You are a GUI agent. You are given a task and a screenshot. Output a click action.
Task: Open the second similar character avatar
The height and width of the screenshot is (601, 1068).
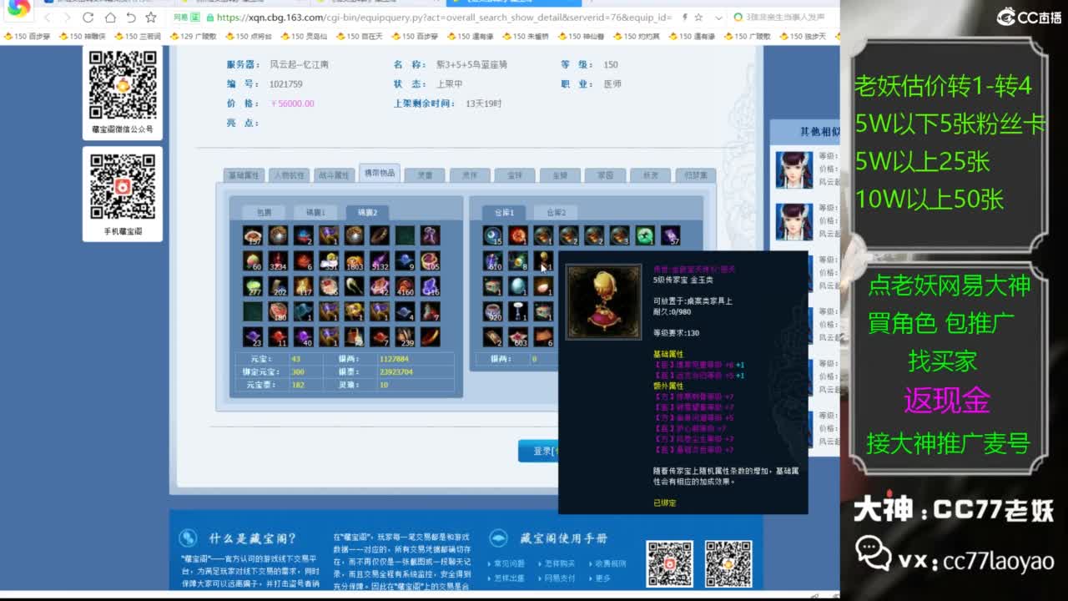[793, 221]
